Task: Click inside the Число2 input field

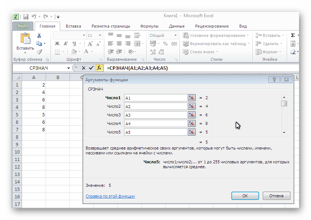Action: [155, 106]
